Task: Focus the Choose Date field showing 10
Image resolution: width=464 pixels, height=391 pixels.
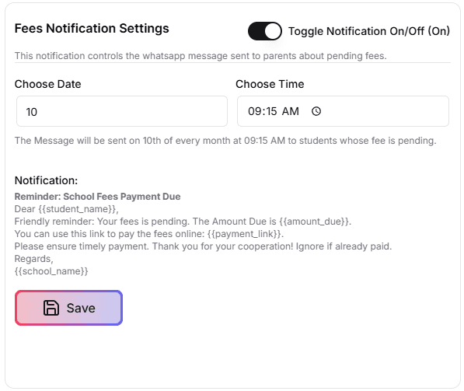Action: pyautogui.click(x=122, y=111)
